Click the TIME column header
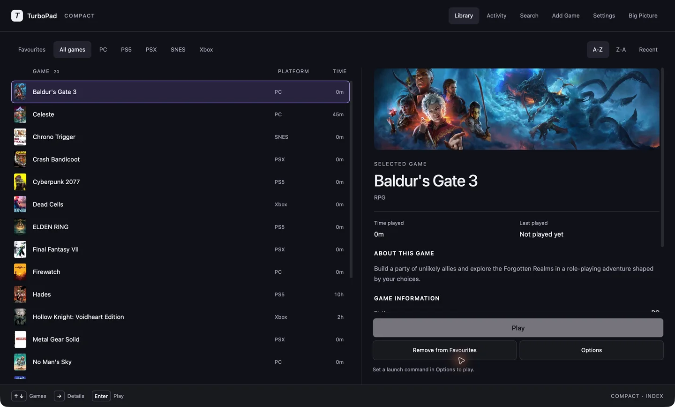The image size is (675, 407). [x=340, y=72]
